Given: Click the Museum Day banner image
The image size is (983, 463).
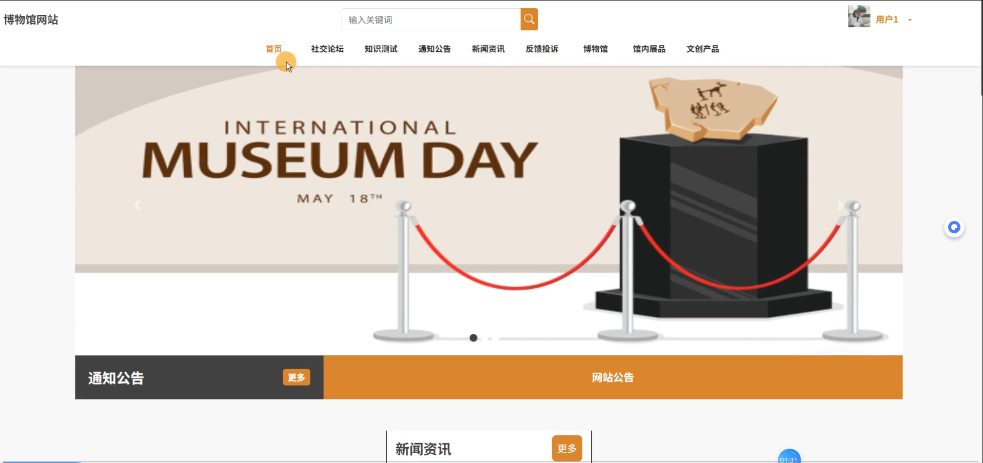Looking at the screenshot, I should (x=489, y=210).
